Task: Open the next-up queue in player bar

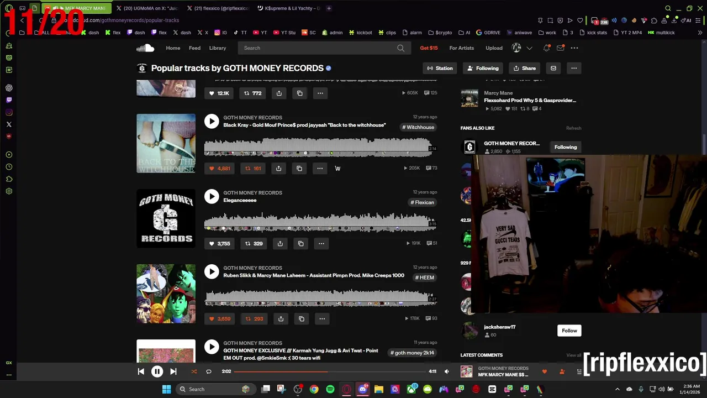Action: 579,371
